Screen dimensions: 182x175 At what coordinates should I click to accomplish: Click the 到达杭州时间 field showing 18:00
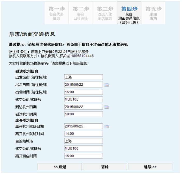click(x=83, y=114)
